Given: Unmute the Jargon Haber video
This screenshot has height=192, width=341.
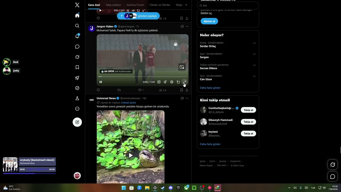Looking at the screenshot, I should [165, 82].
